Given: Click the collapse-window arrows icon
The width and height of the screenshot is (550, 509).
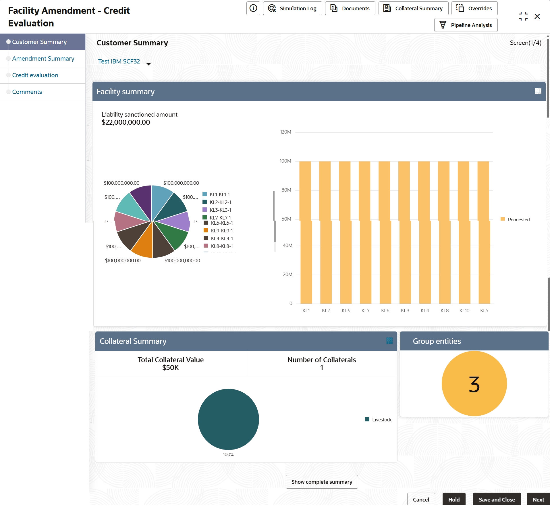Looking at the screenshot, I should 523,16.
